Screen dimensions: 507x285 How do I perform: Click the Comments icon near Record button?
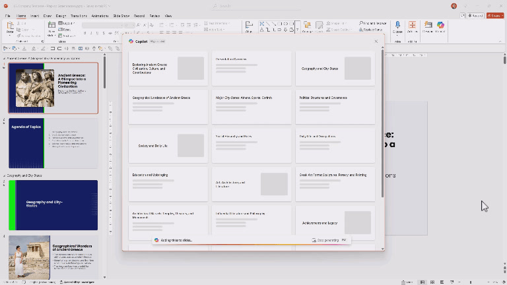tap(462, 16)
